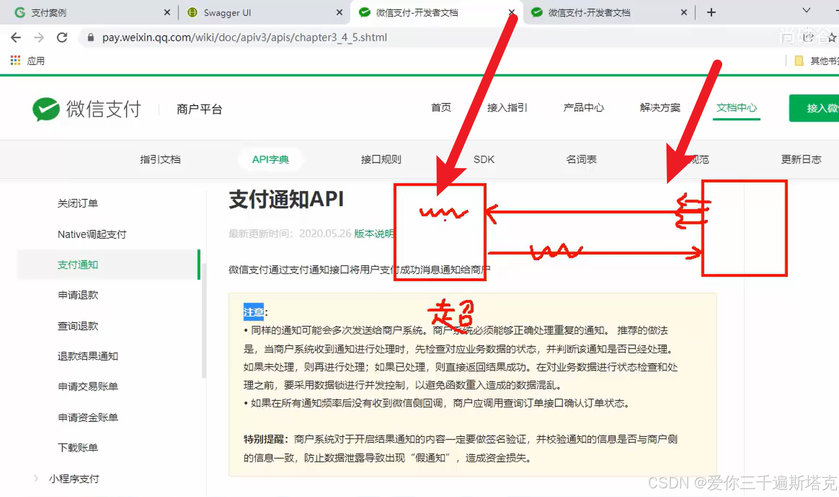This screenshot has height=497, width=839.
Task: Select the 更新日志 sub-navigation tab
Action: point(801,160)
